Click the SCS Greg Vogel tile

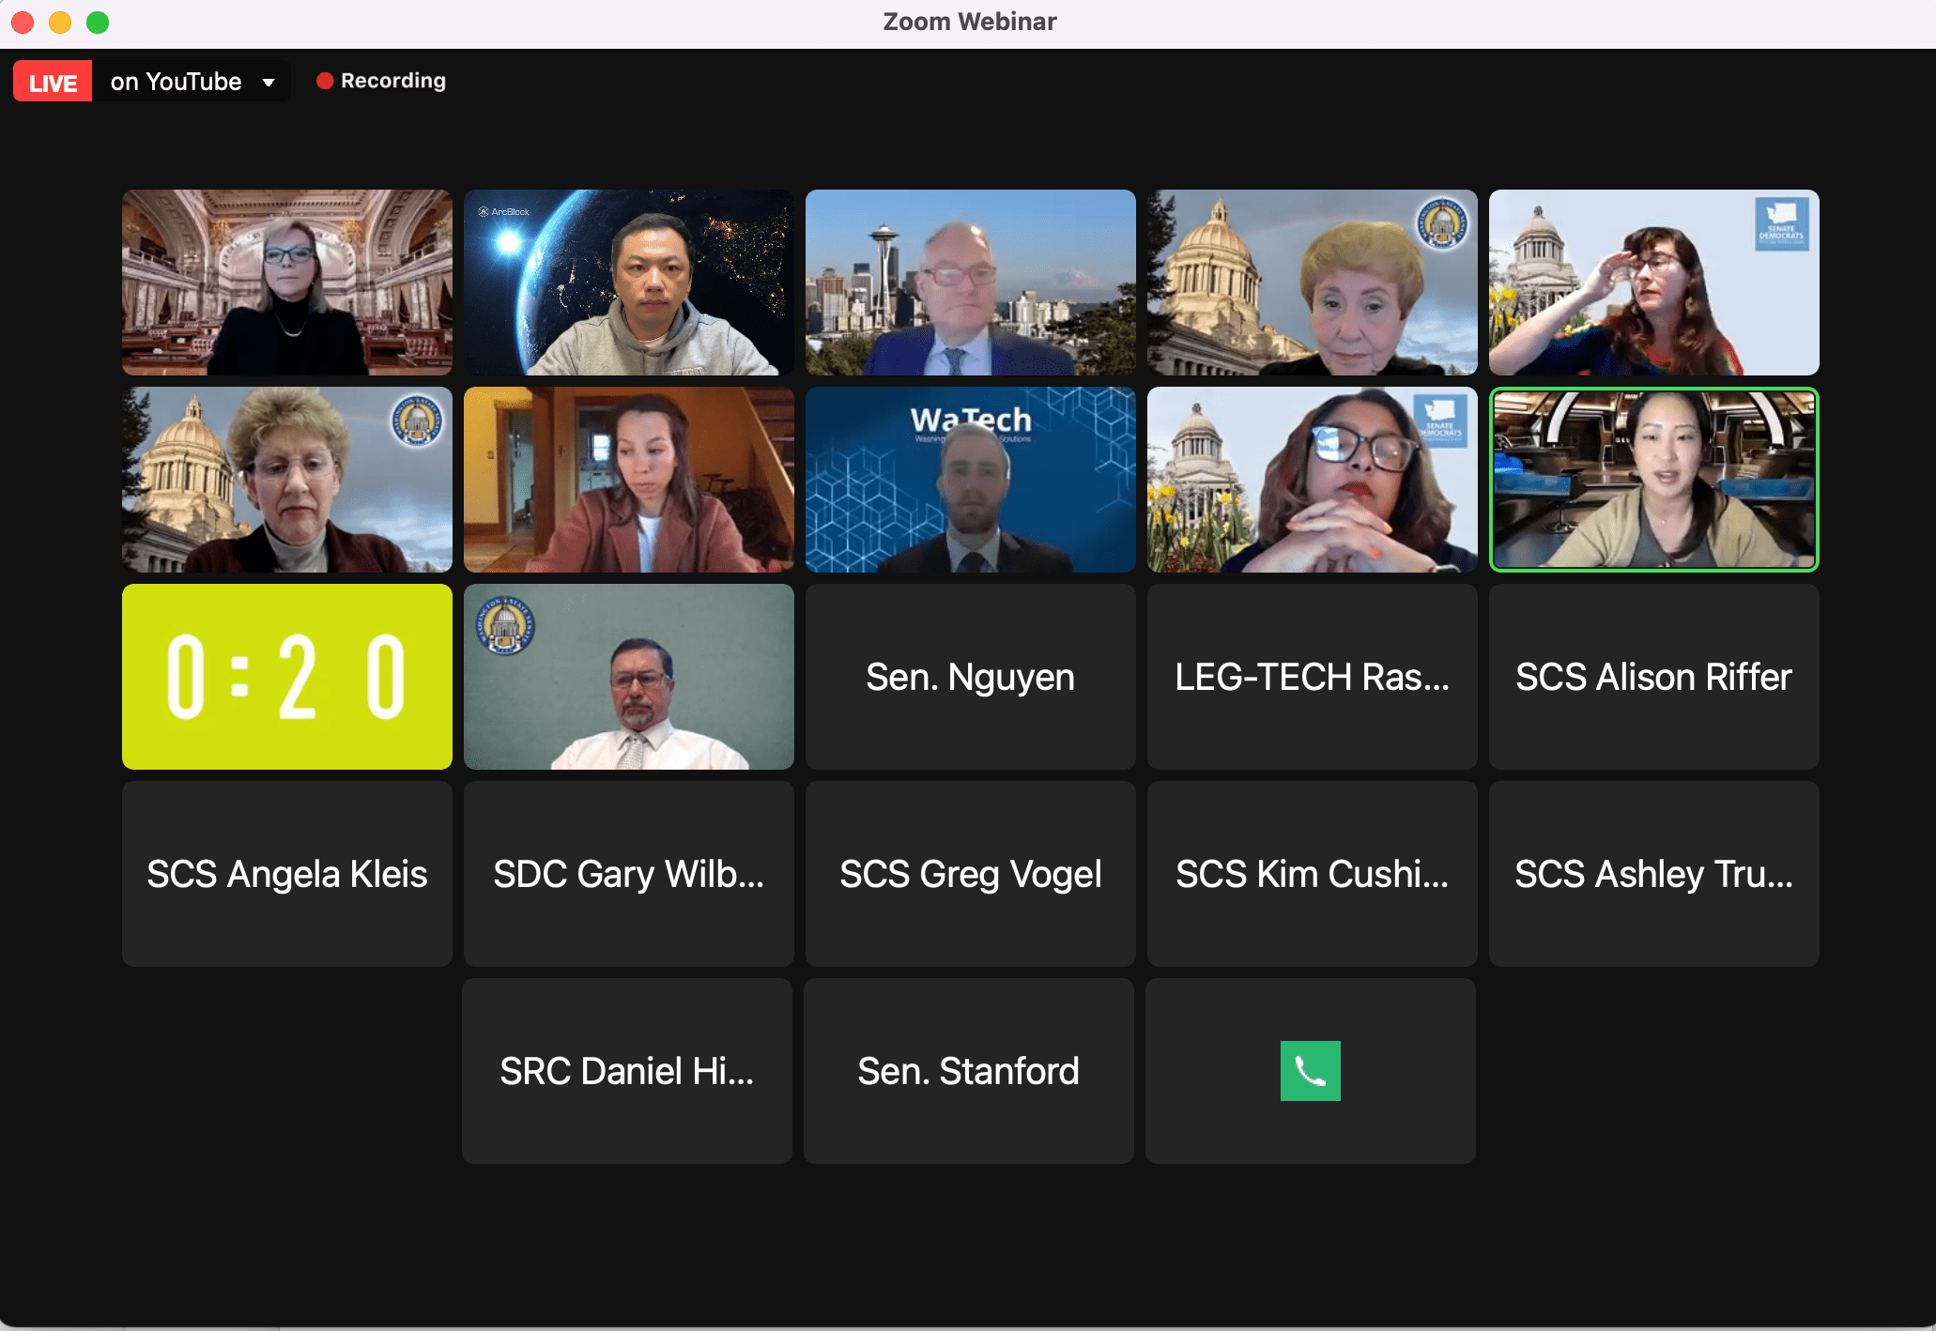tap(970, 874)
